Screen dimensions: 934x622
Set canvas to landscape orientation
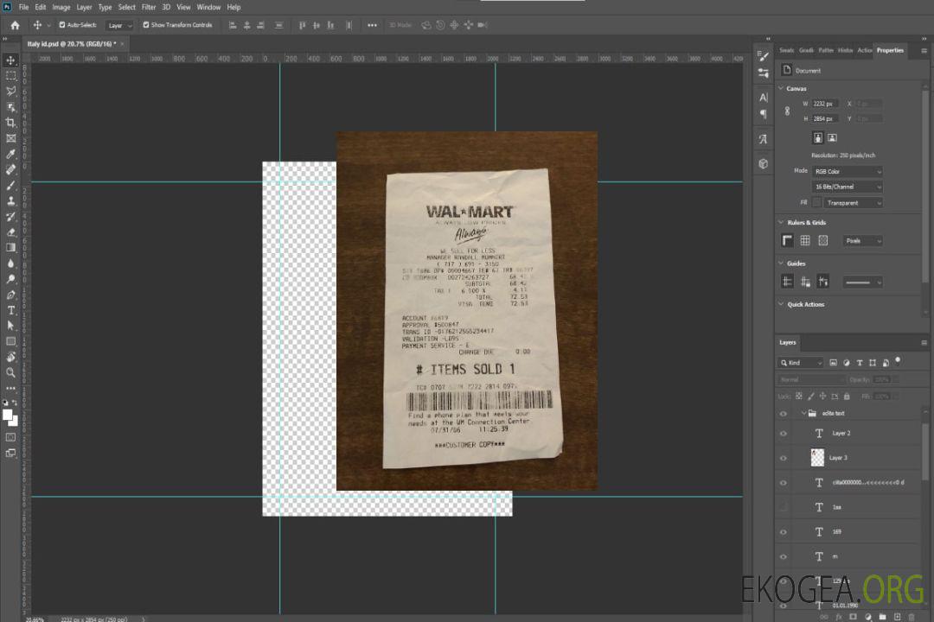(832, 138)
